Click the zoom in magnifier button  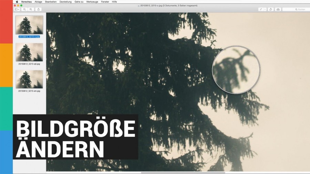point(31,9)
